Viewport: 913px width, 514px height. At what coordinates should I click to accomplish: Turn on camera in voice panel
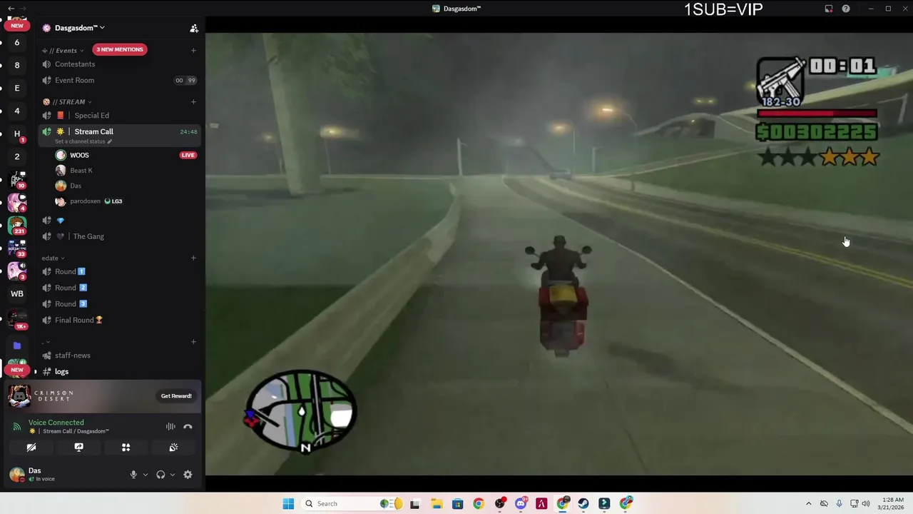pos(31,448)
